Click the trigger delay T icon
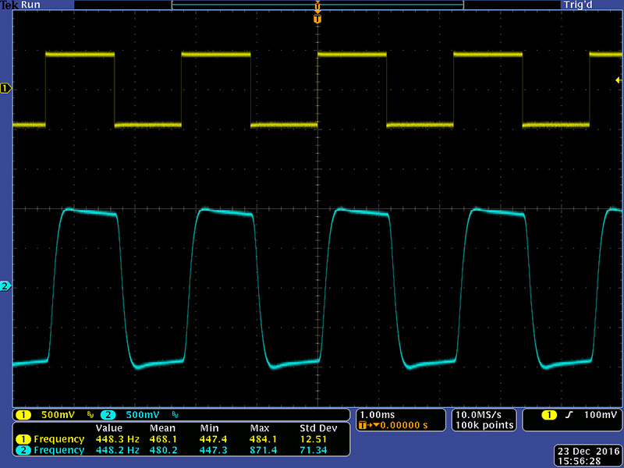 pos(363,425)
